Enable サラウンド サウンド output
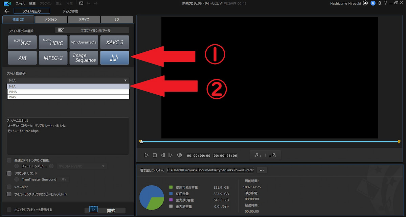The height and width of the screenshot is (217, 406). point(9,173)
